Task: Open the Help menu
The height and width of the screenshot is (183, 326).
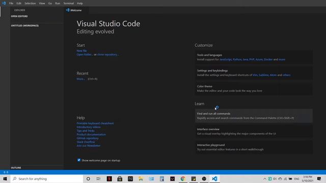Action: pos(80,4)
